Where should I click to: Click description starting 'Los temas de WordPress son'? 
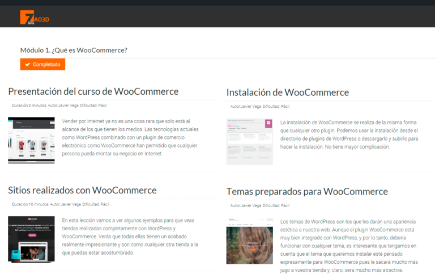[349, 246]
